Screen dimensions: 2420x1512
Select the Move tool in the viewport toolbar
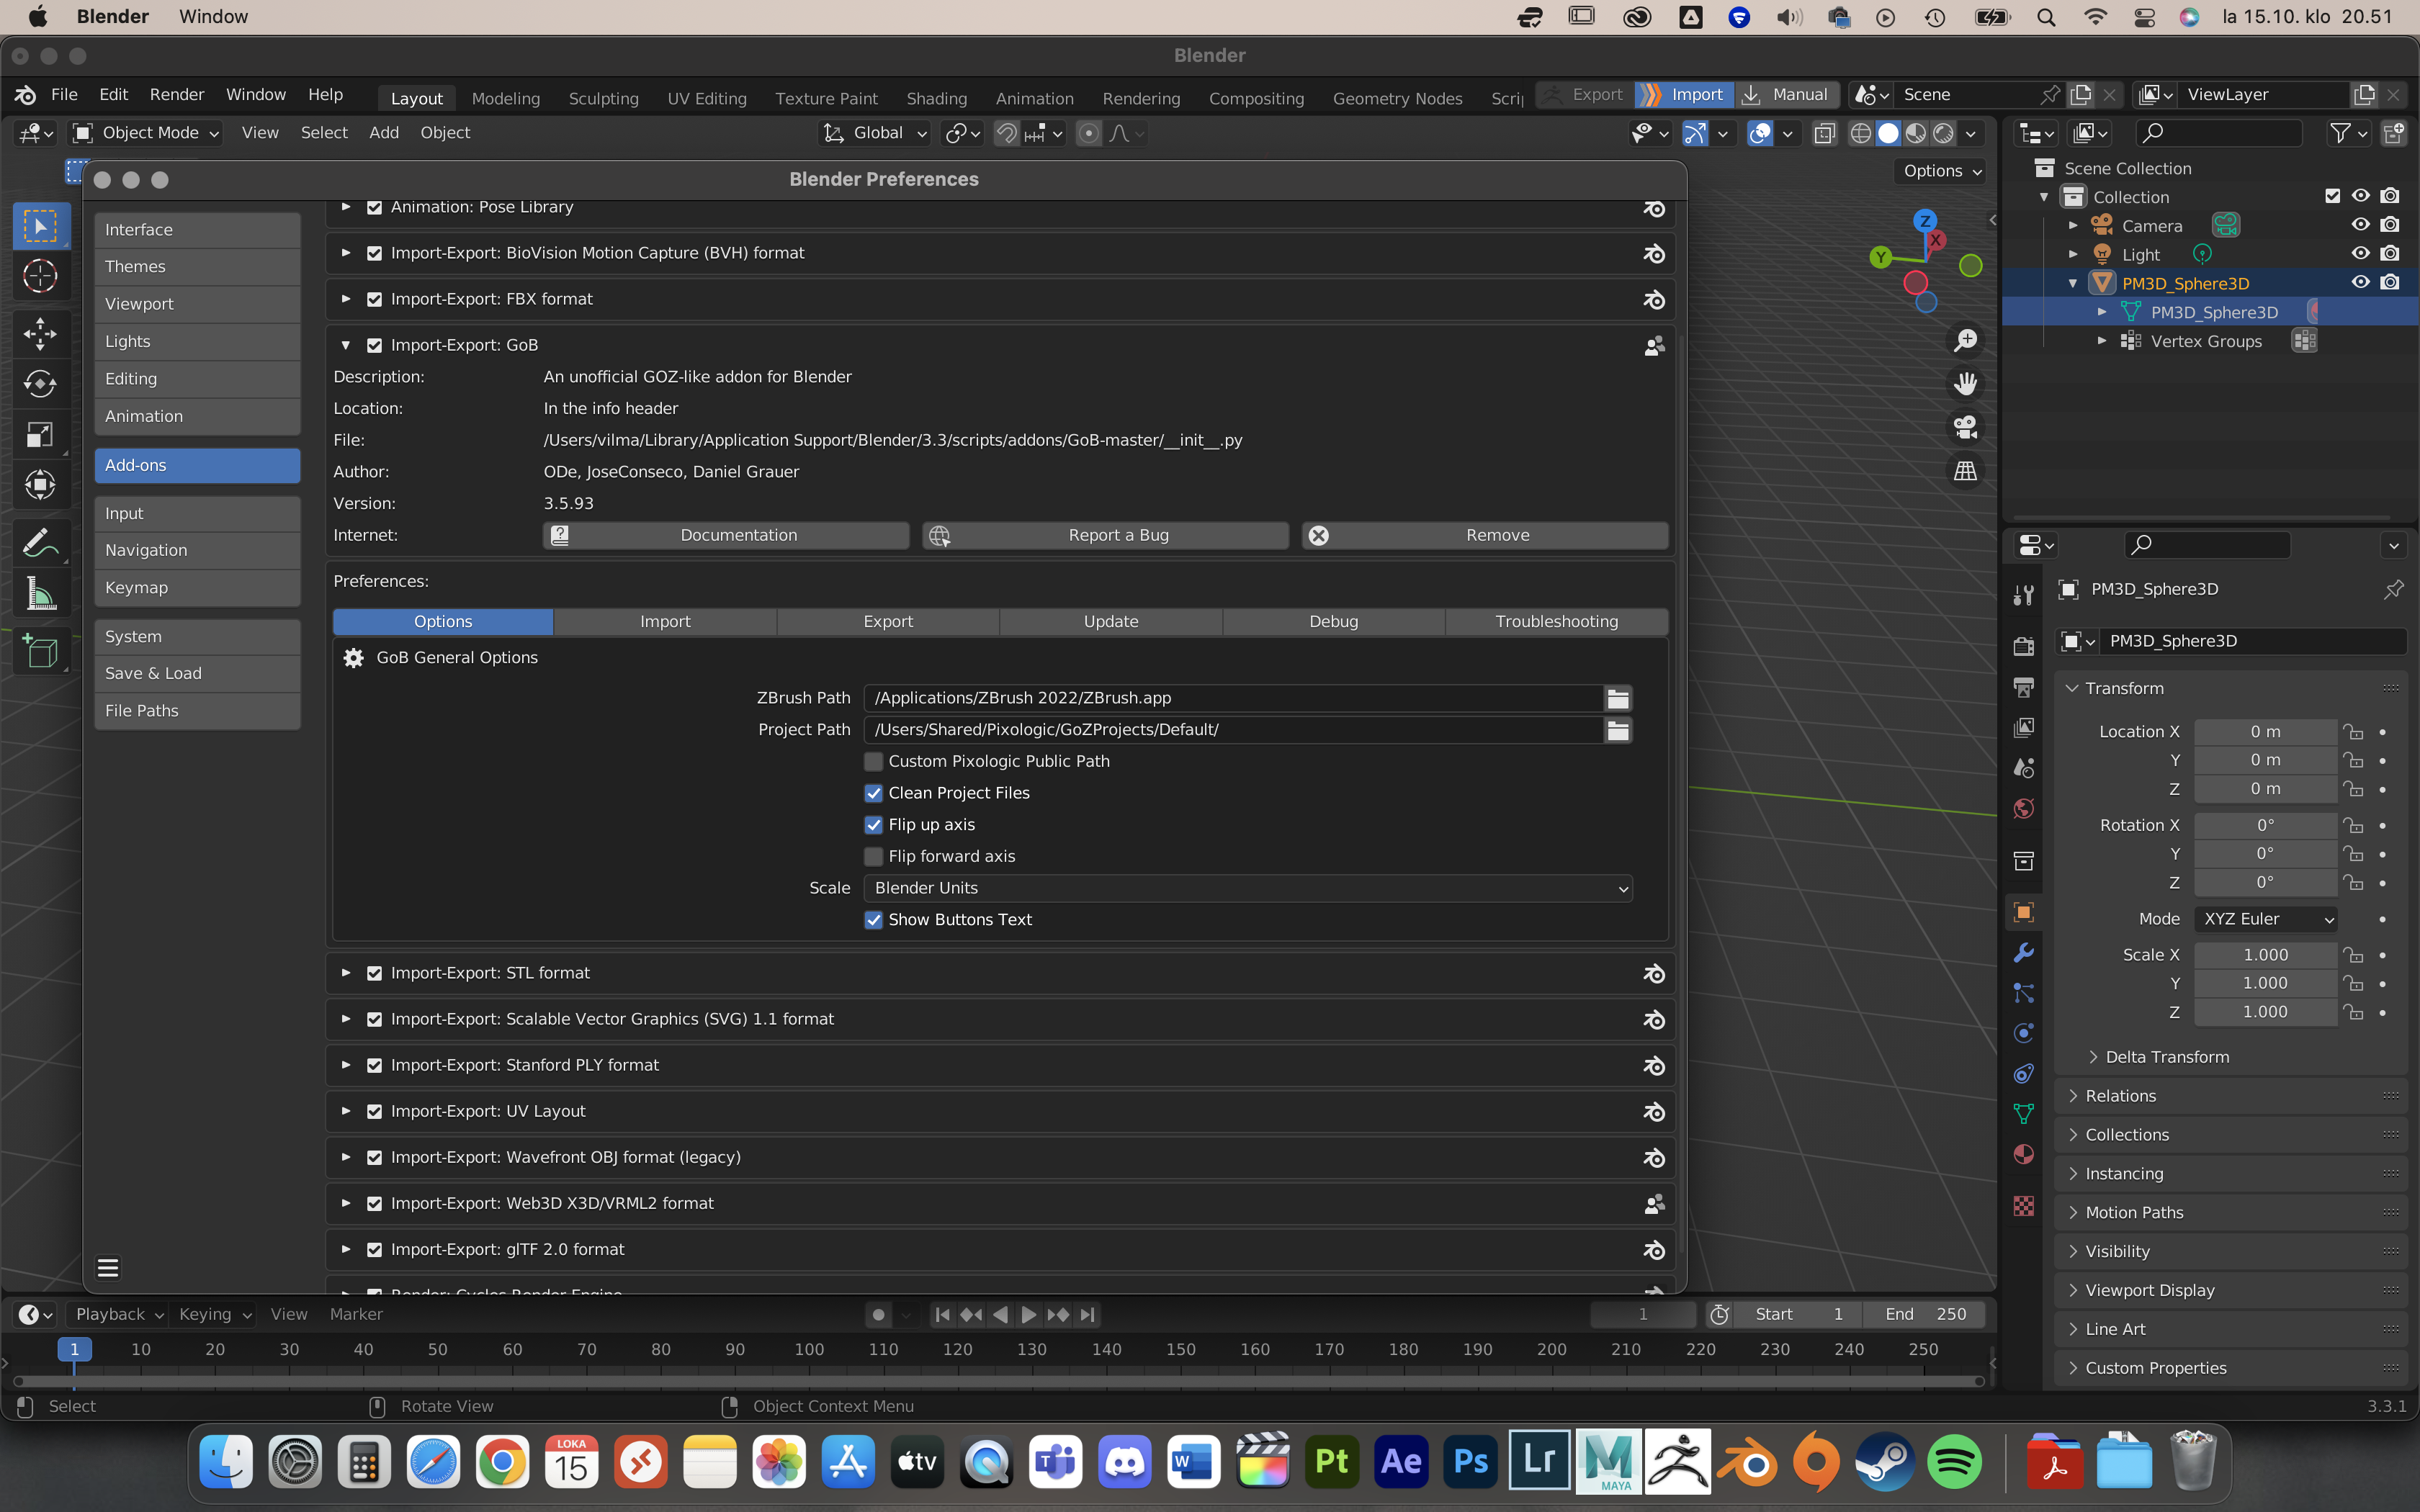[x=40, y=334]
